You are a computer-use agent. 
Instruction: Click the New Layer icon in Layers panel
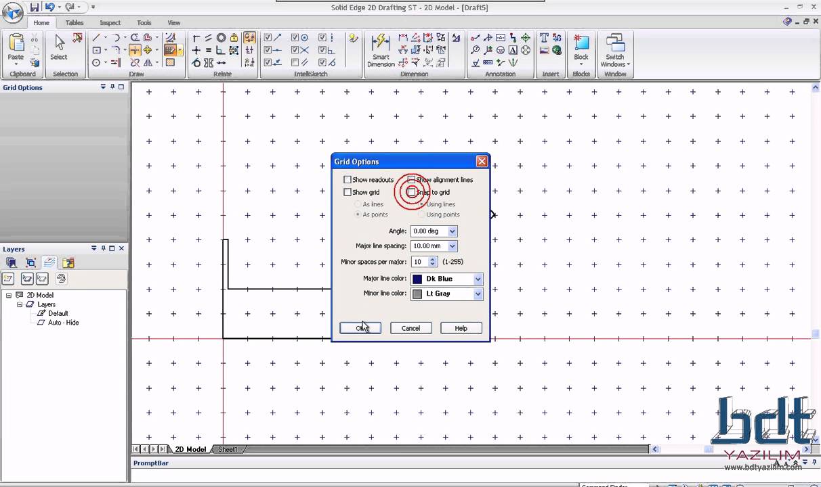pyautogui.click(x=9, y=279)
